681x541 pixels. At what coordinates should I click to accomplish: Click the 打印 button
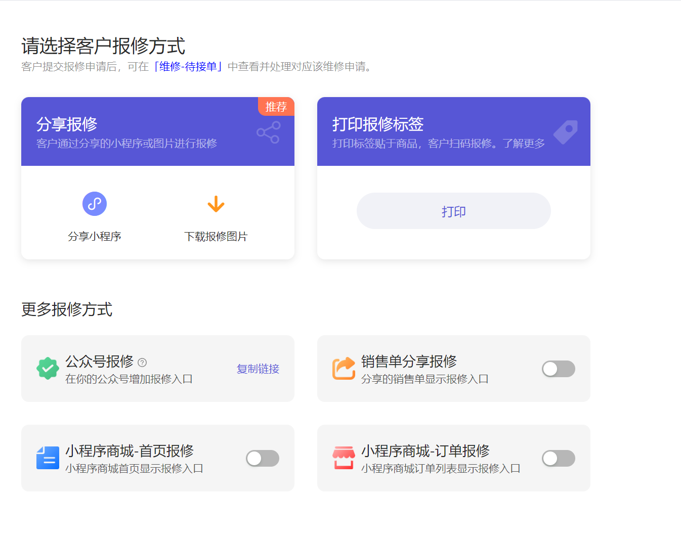(x=453, y=211)
